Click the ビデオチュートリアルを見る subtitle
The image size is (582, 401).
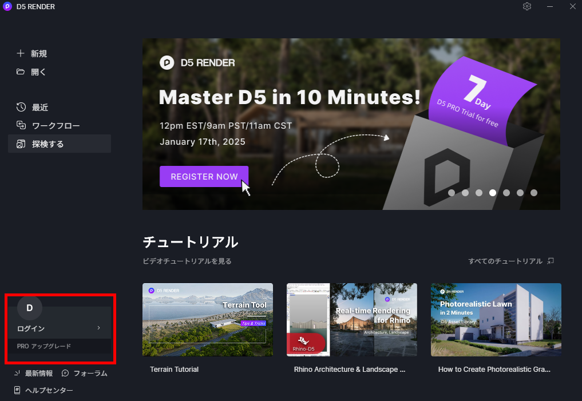pyautogui.click(x=187, y=261)
